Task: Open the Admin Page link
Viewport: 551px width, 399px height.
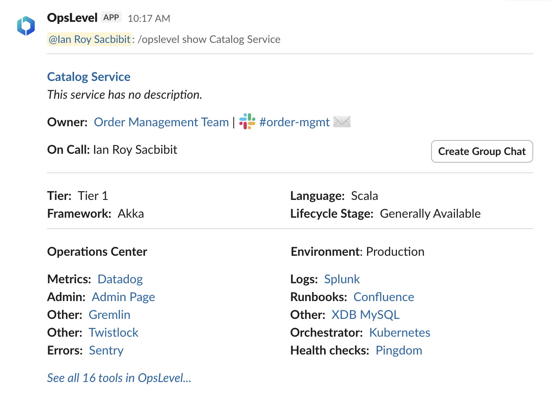Action: (x=124, y=297)
